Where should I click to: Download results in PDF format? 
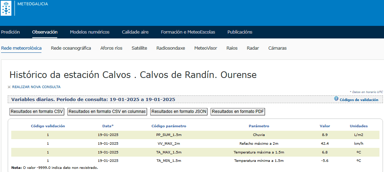(x=238, y=112)
